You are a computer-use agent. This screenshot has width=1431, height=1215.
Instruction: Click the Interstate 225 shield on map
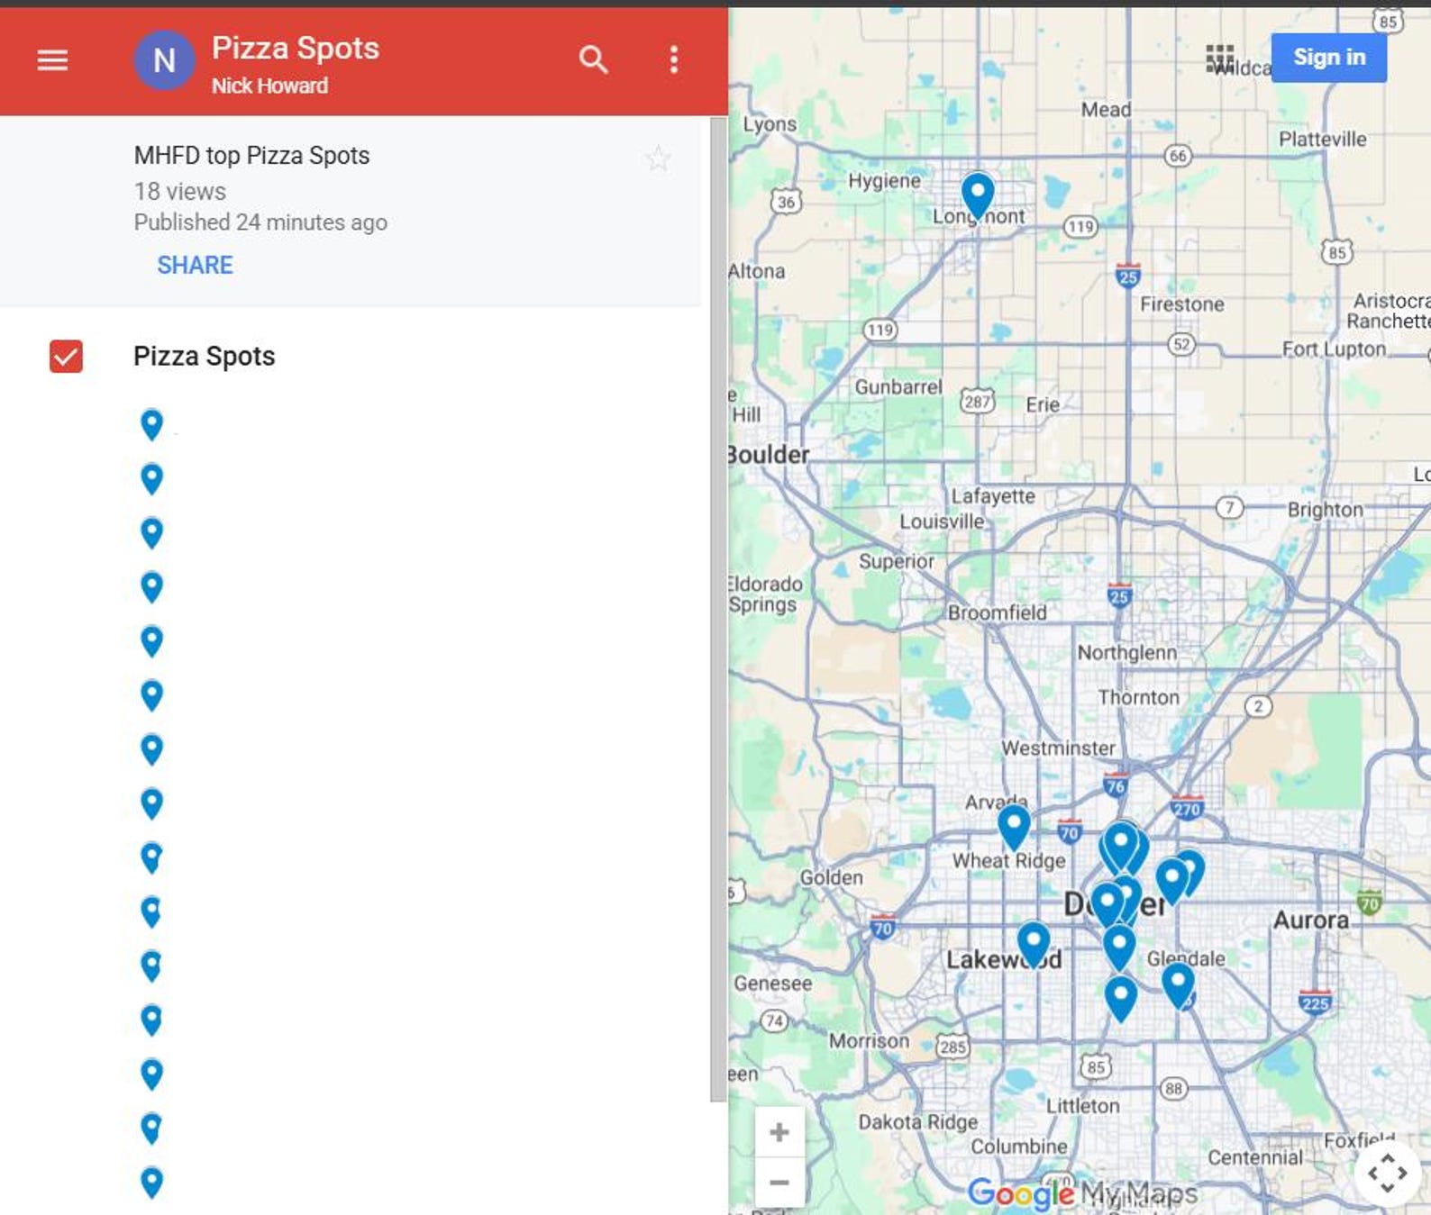pos(1315,1002)
